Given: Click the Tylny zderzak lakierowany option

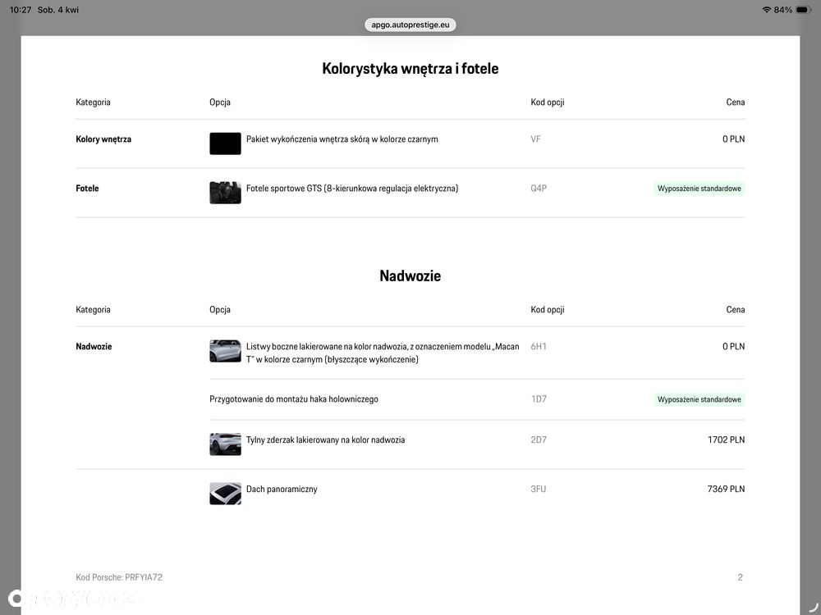Looking at the screenshot, I should [325, 440].
